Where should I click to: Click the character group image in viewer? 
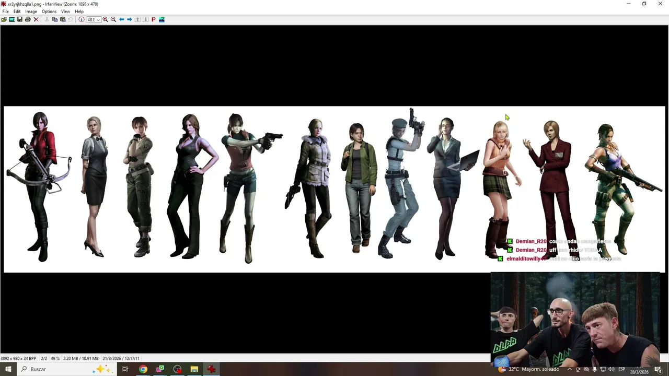pos(334,190)
